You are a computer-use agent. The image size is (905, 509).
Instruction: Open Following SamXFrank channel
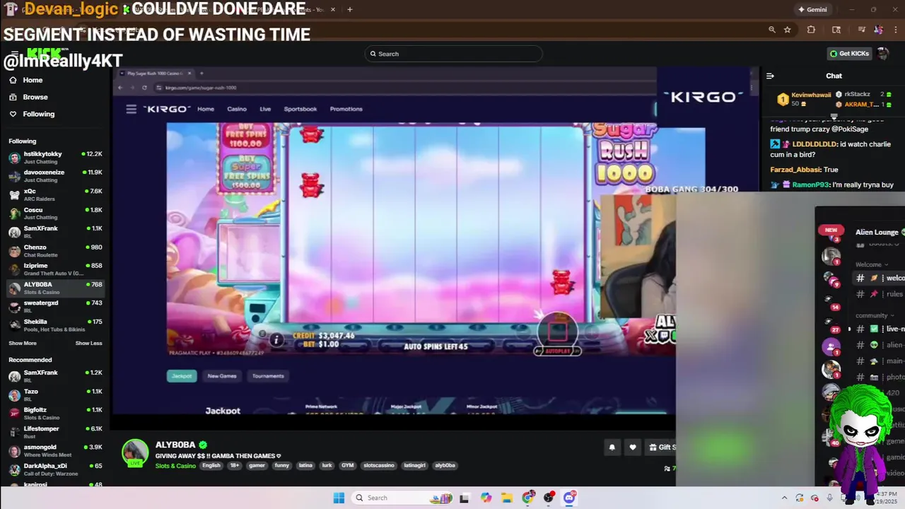click(x=55, y=232)
